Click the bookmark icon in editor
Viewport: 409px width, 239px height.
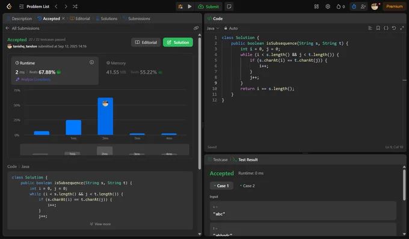point(378,28)
